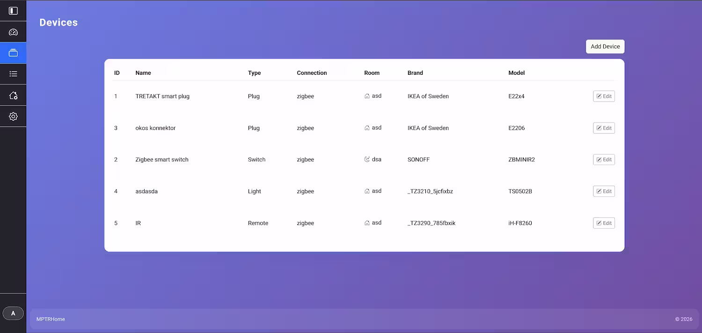This screenshot has width=702, height=333.
Task: Click the Name column header
Action: coord(143,72)
